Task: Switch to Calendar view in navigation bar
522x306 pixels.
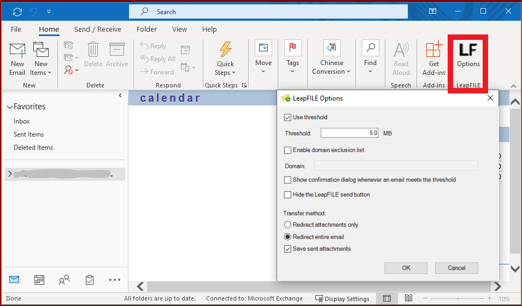Action: coord(39,280)
